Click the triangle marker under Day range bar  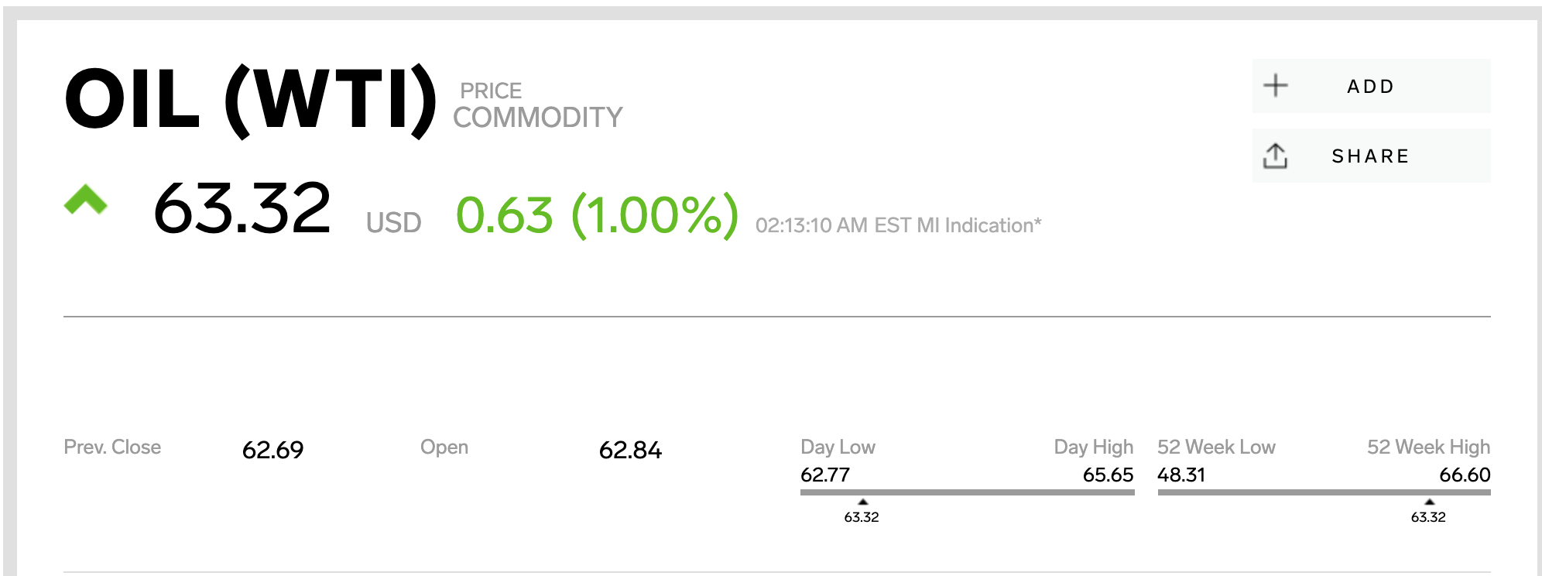(863, 502)
